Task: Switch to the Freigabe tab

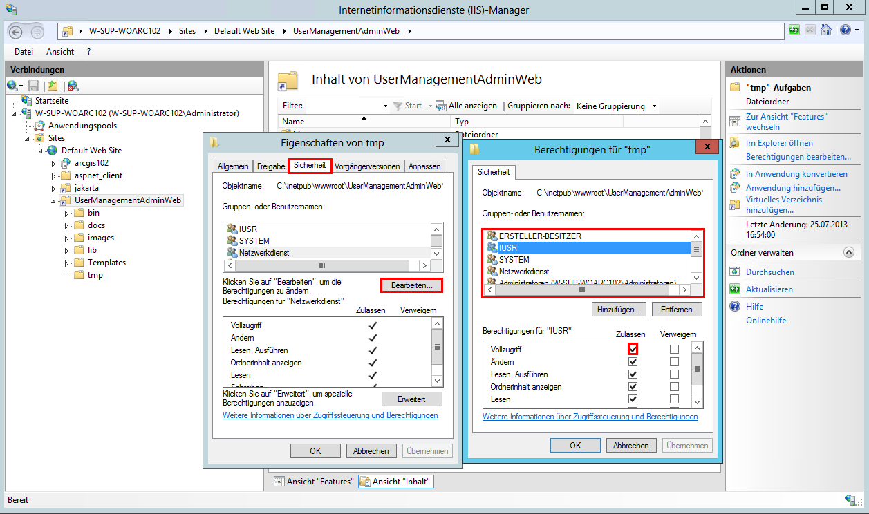Action: click(x=270, y=166)
